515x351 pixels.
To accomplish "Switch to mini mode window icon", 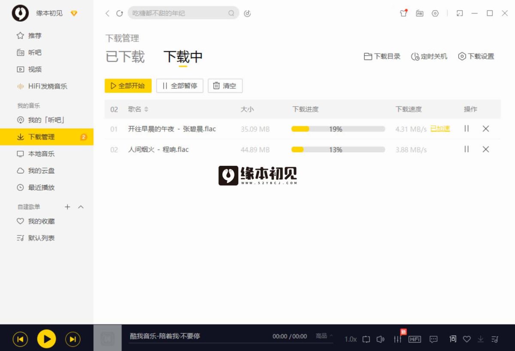I will [460, 13].
